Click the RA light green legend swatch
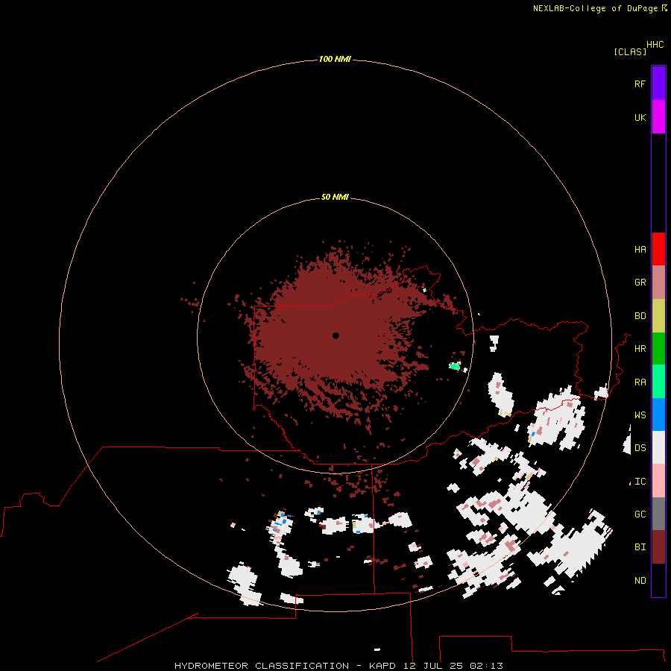The width and height of the screenshot is (671, 671). coord(658,382)
